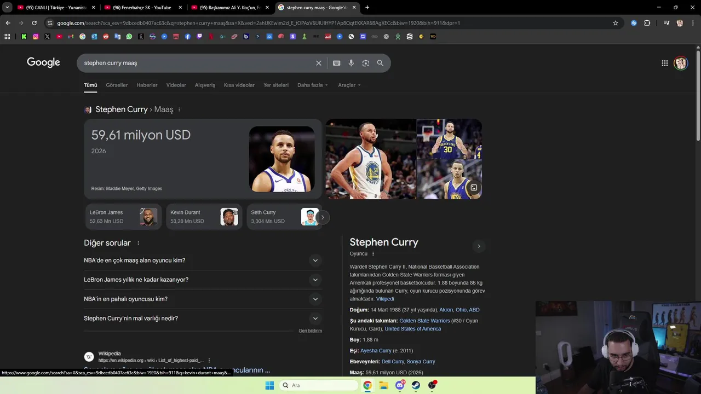The height and width of the screenshot is (394, 701).
Task: Switch to the Görseller tab
Action: point(117,85)
